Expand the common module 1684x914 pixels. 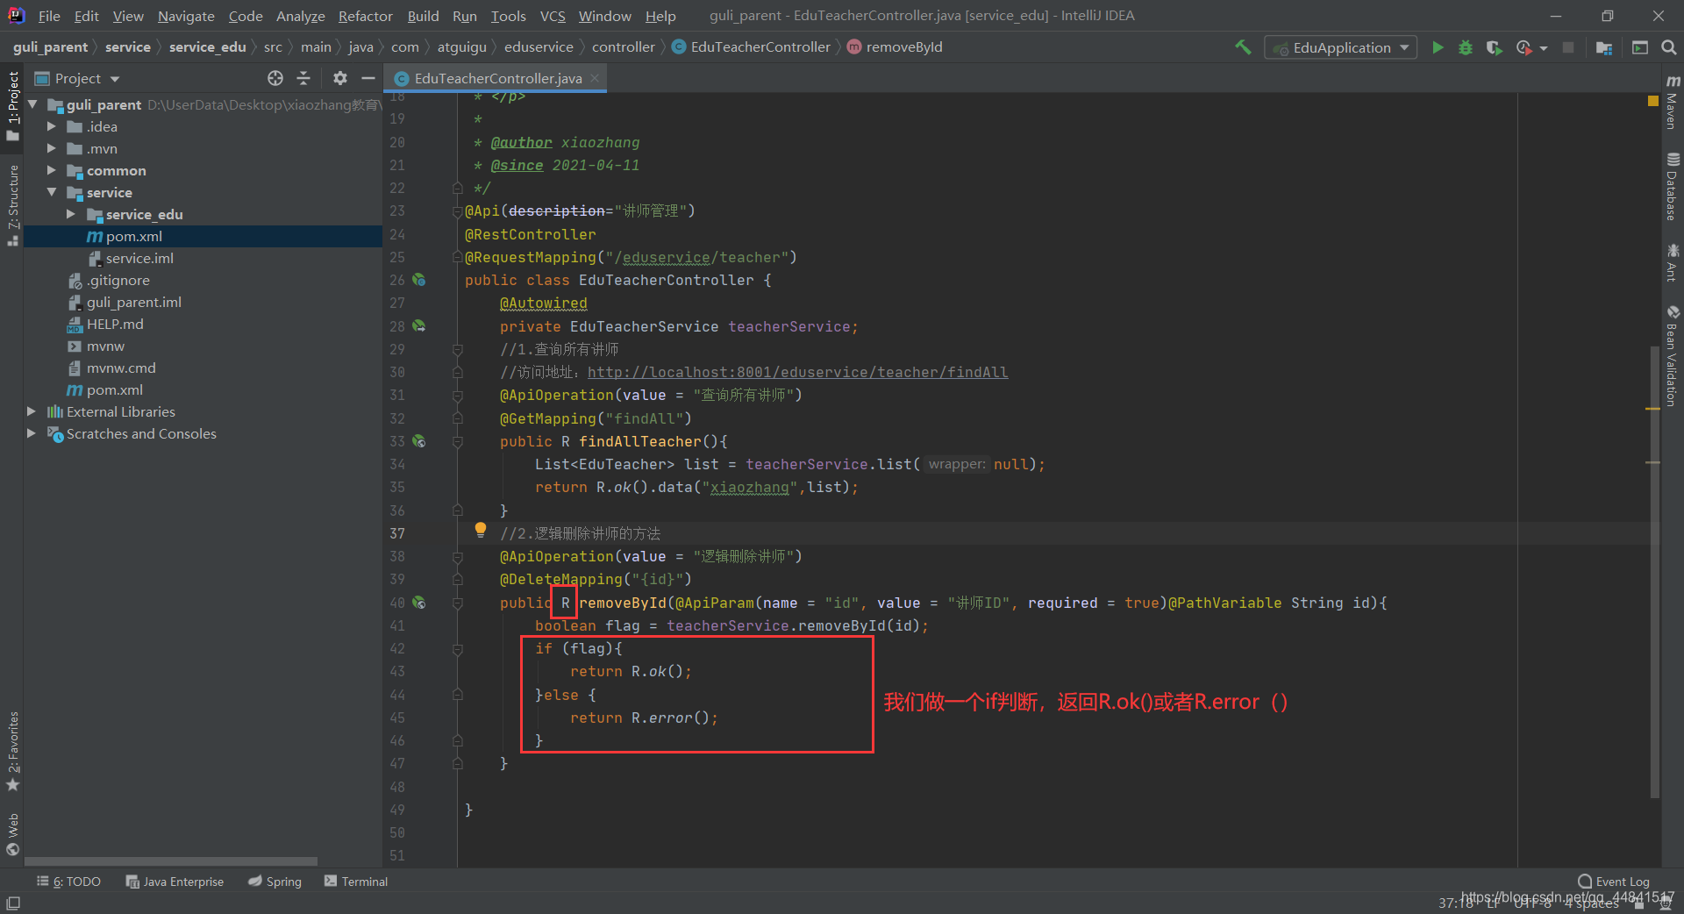52,170
